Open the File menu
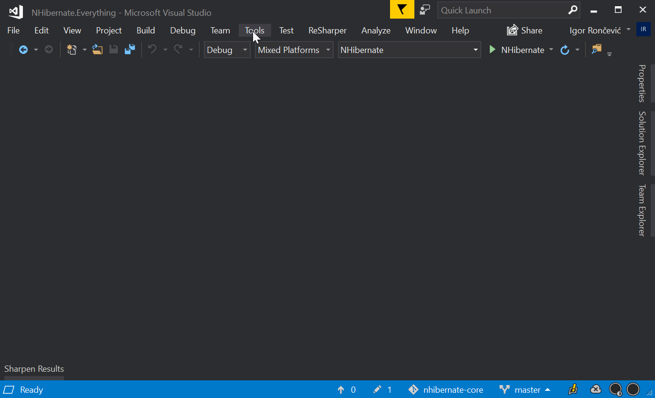 [13, 30]
